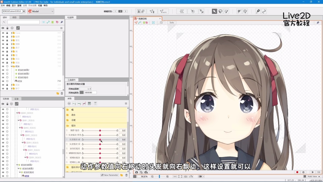Click the curved path tool in the top toolbar
Viewport: 323px width, 182px height.
pos(264,12)
